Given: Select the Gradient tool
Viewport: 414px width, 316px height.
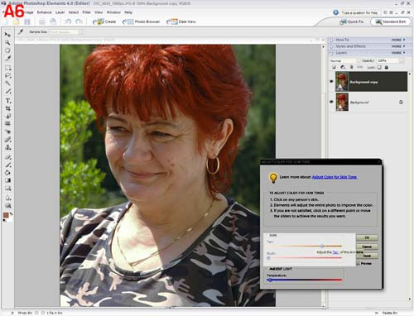Looking at the screenshot, I should (7, 180).
